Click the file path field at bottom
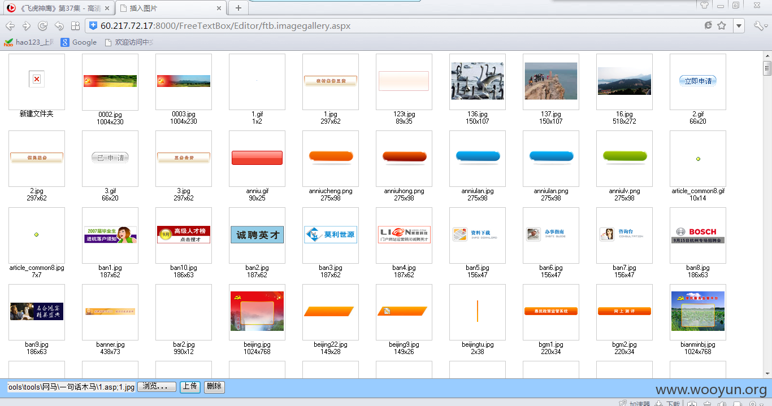This screenshot has height=406, width=772. click(71, 387)
